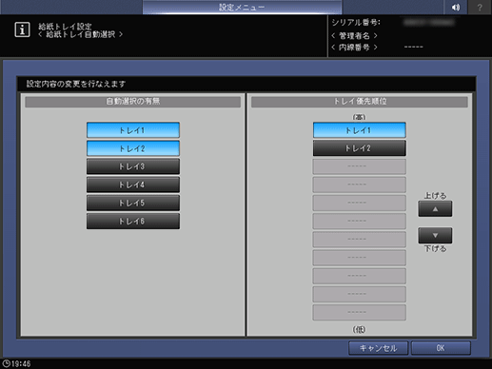Image resolution: width=492 pixels, height=369 pixels.
Task: Enable auto selection for トレイ5
Action: coord(133,203)
